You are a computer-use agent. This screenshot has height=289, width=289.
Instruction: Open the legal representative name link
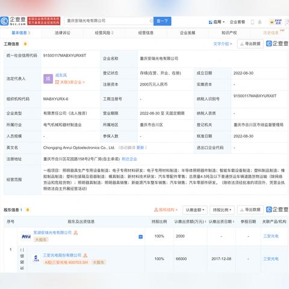point(61,75)
